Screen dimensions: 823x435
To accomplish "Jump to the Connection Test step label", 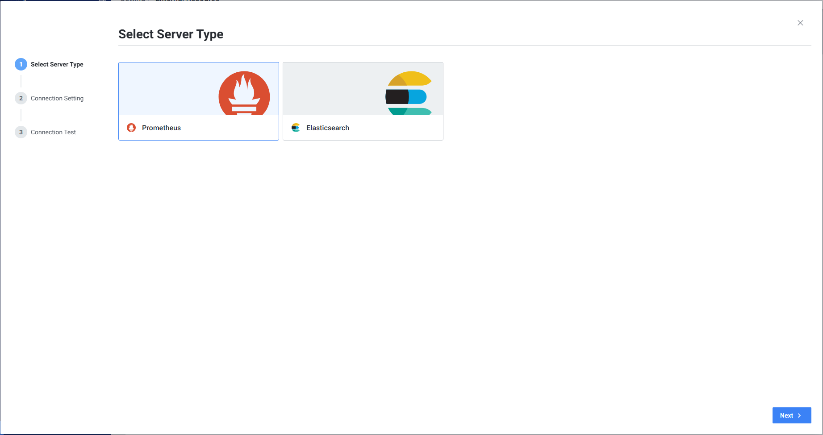I will [53, 132].
